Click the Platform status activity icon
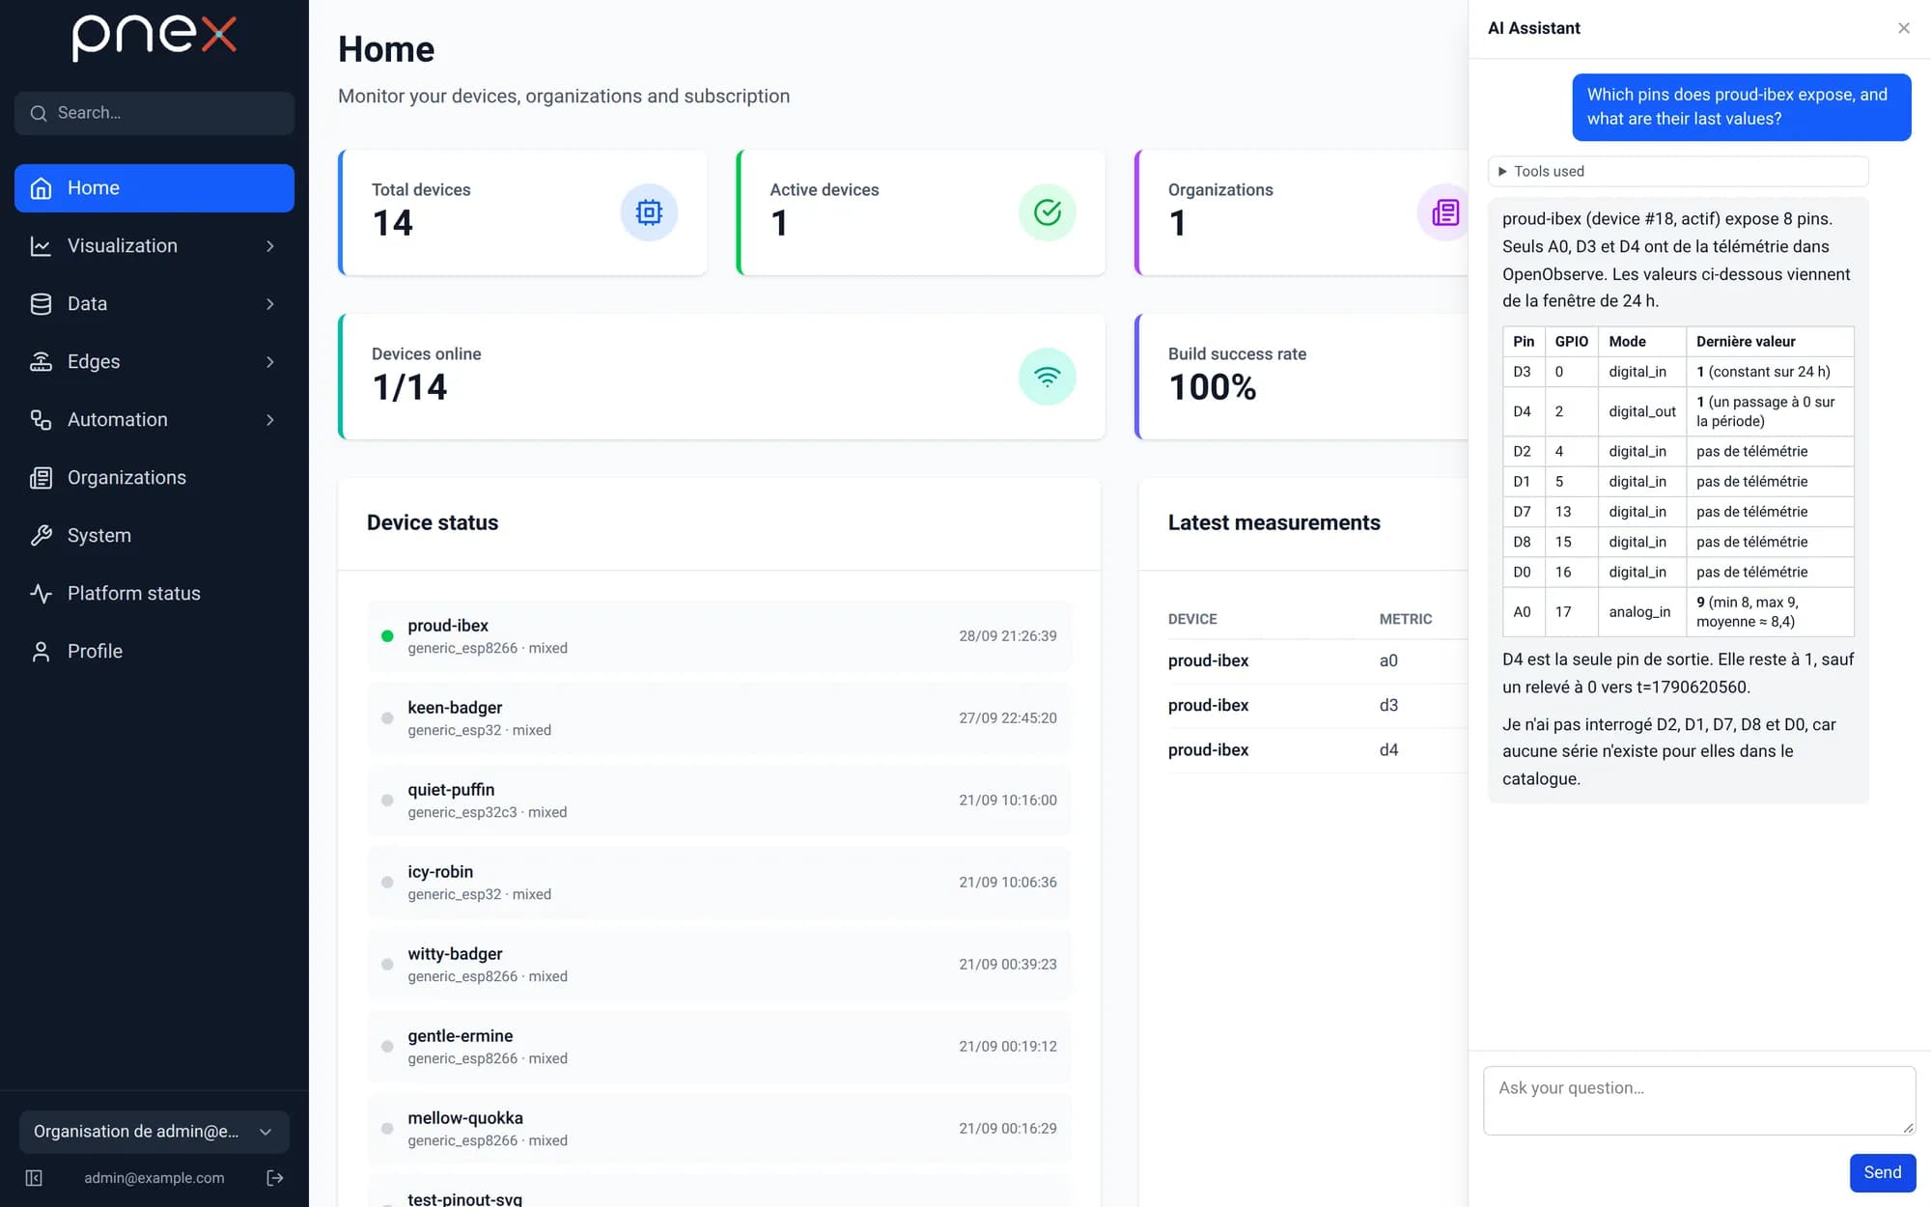 [x=41, y=594]
